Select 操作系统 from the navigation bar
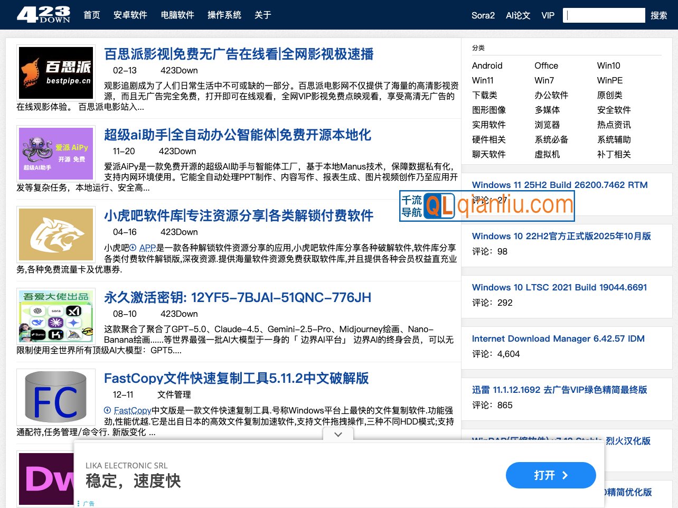The height and width of the screenshot is (508, 678). 224,15
